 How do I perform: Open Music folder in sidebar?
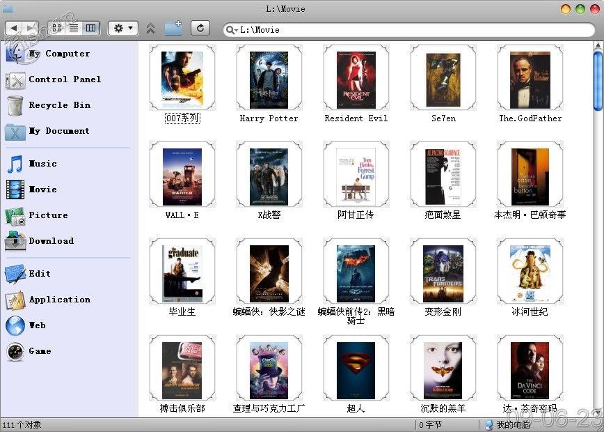pos(31,164)
